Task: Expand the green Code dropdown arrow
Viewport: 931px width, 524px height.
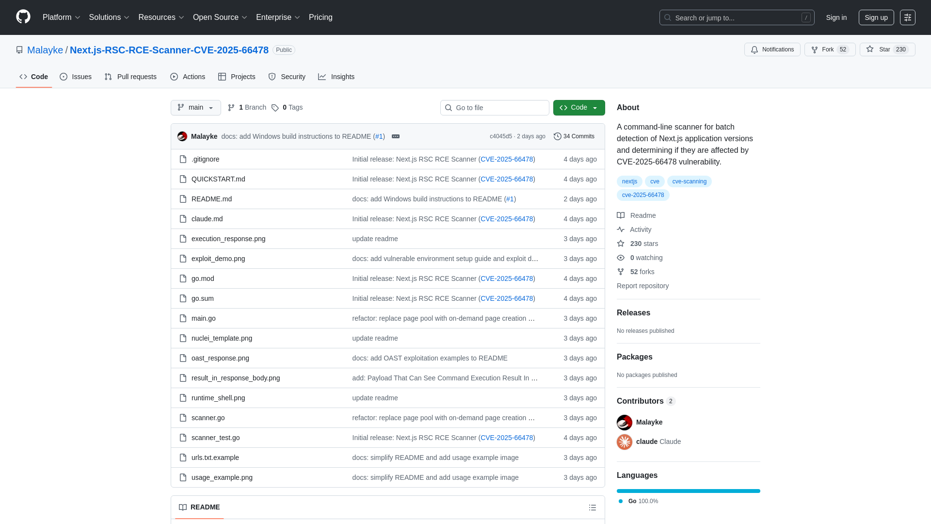Action: [595, 108]
